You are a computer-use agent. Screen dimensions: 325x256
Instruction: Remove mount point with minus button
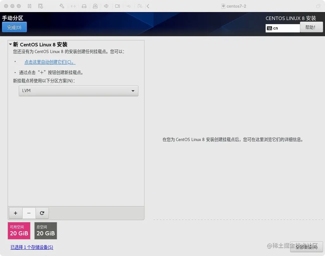tap(29, 213)
